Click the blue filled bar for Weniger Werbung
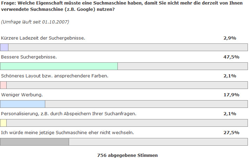250x159 pixels. pyautogui.click(x=23, y=104)
